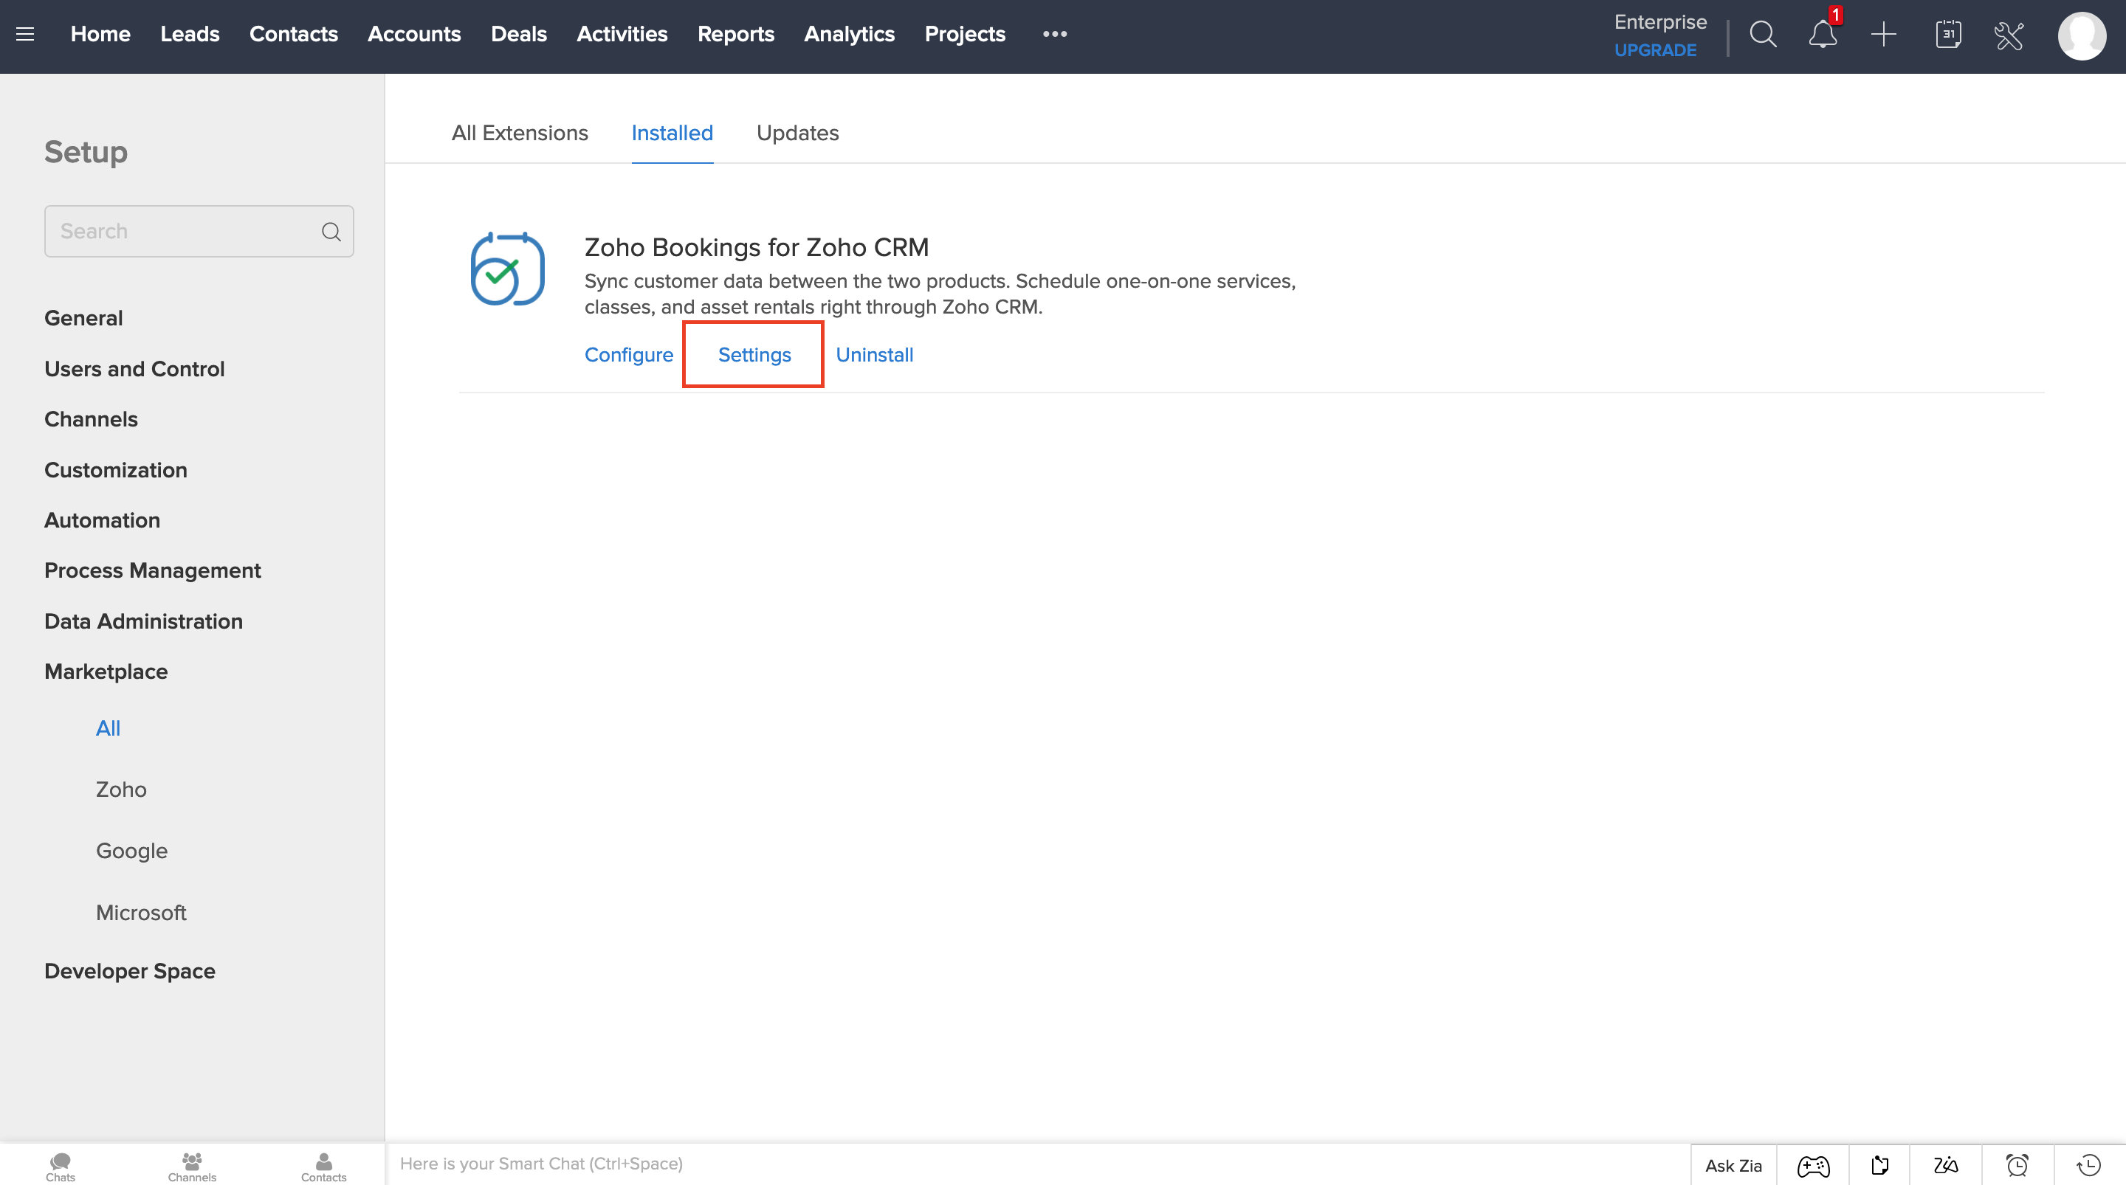The width and height of the screenshot is (2126, 1185).
Task: Expand the Customization setup section
Action: (x=116, y=469)
